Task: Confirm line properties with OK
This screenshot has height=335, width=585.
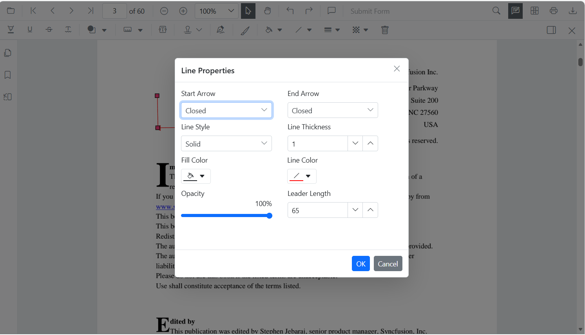Action: coord(360,263)
